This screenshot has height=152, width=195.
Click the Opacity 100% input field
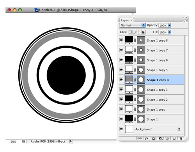pyautogui.click(x=163, y=25)
